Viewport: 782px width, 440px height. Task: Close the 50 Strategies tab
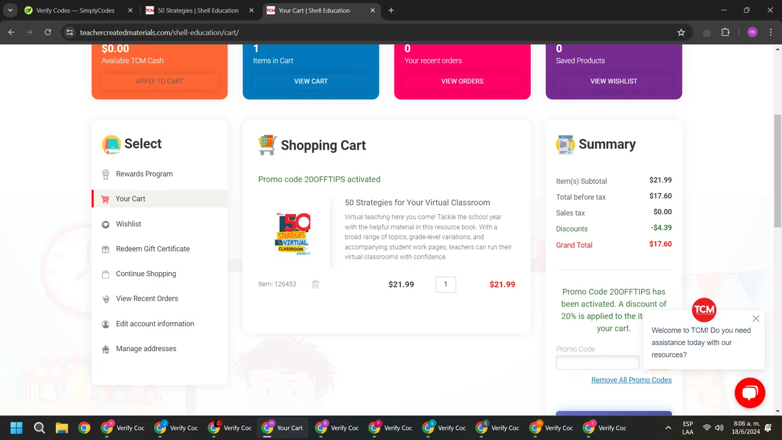pyautogui.click(x=251, y=10)
